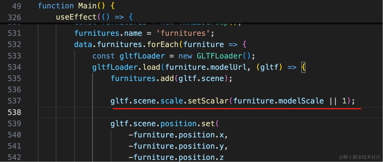The width and height of the screenshot is (383, 162).
Task: Click line number 534 in the gutter
Action: (x=14, y=67)
